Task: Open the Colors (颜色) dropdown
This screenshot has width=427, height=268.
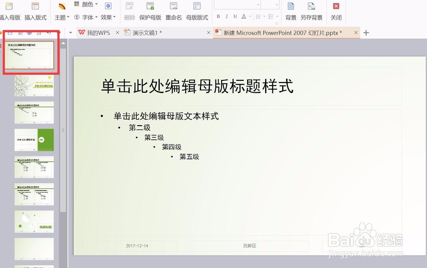Action: pyautogui.click(x=86, y=4)
